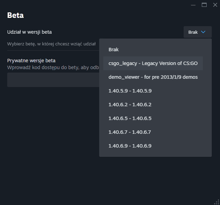Select Brak option in the dropdown list

(153, 50)
